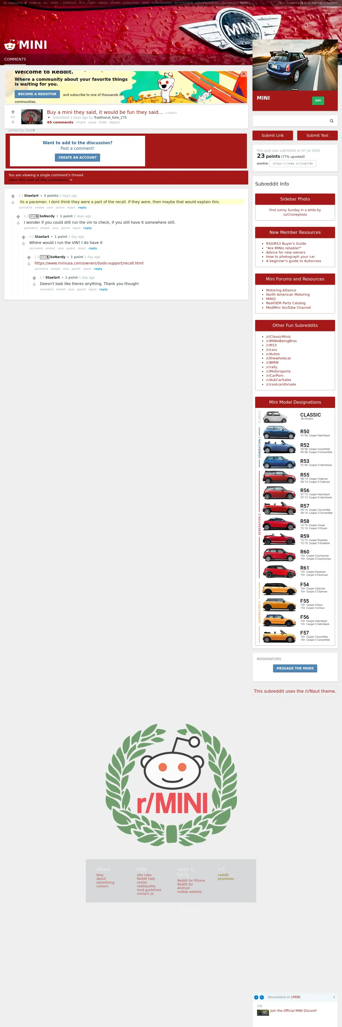
Task: Select GAMING in the top bar
Action: tap(115, 3)
